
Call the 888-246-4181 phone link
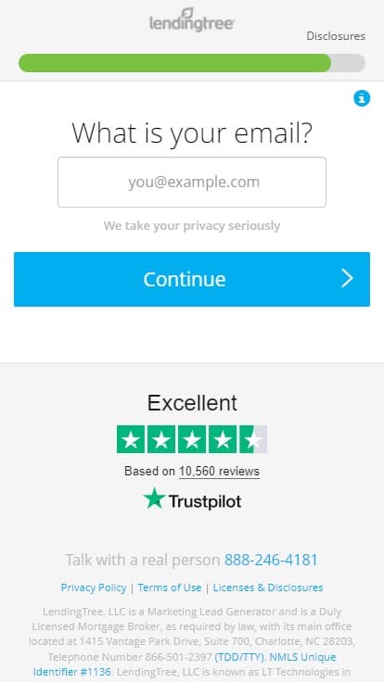[271, 560]
